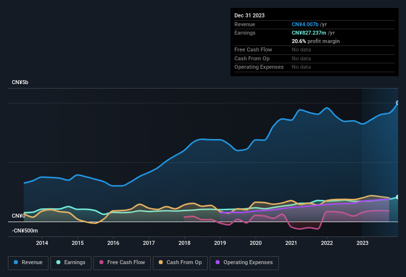Select 2018 on the time axis

point(184,243)
